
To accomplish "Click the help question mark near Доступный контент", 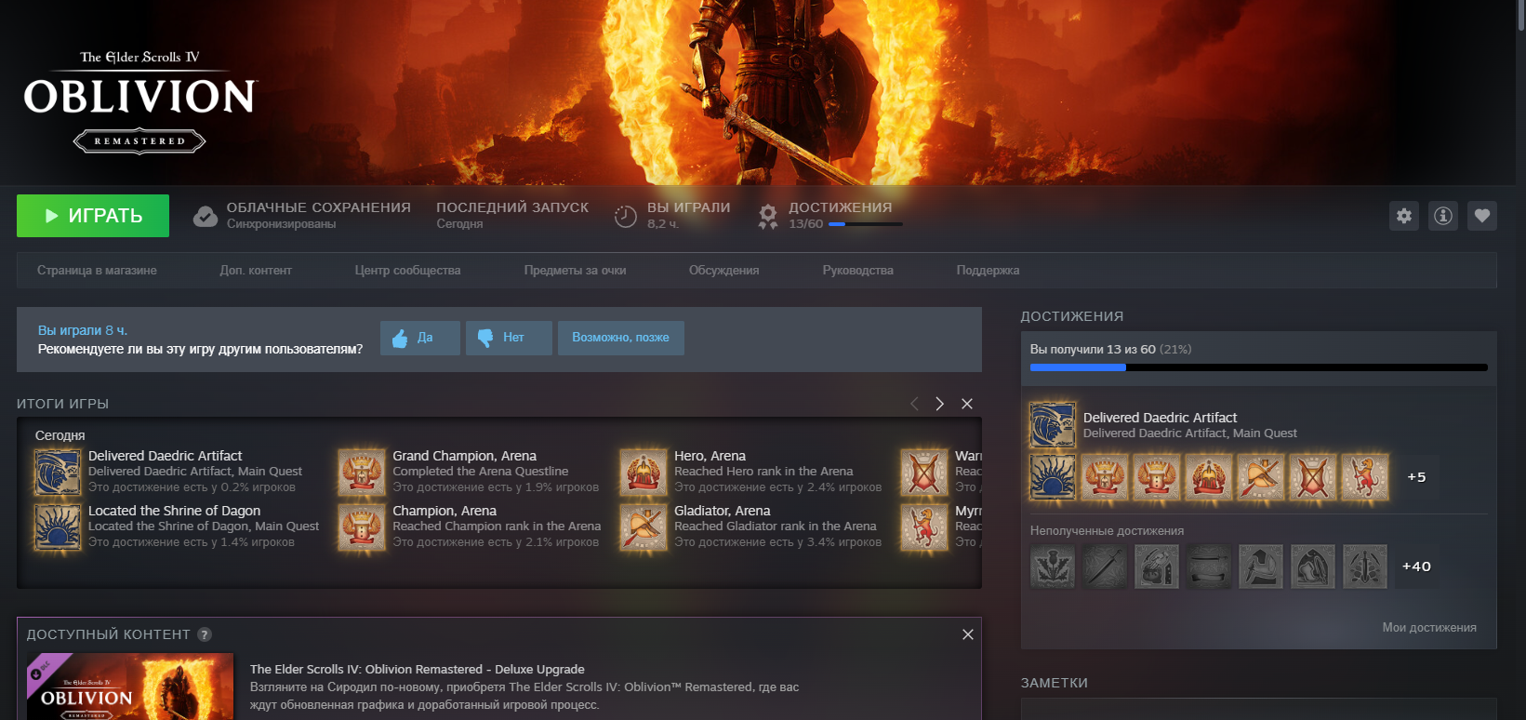I will click(x=205, y=634).
